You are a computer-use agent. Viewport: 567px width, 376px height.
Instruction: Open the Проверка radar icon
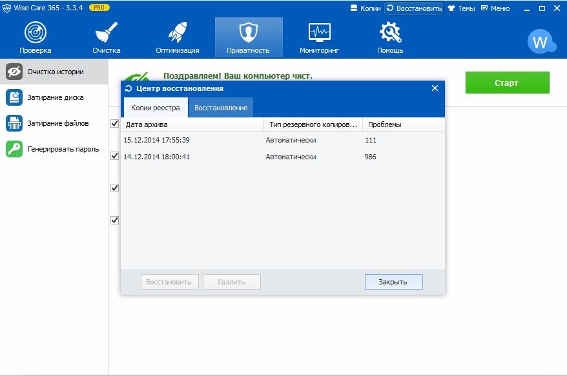(35, 33)
